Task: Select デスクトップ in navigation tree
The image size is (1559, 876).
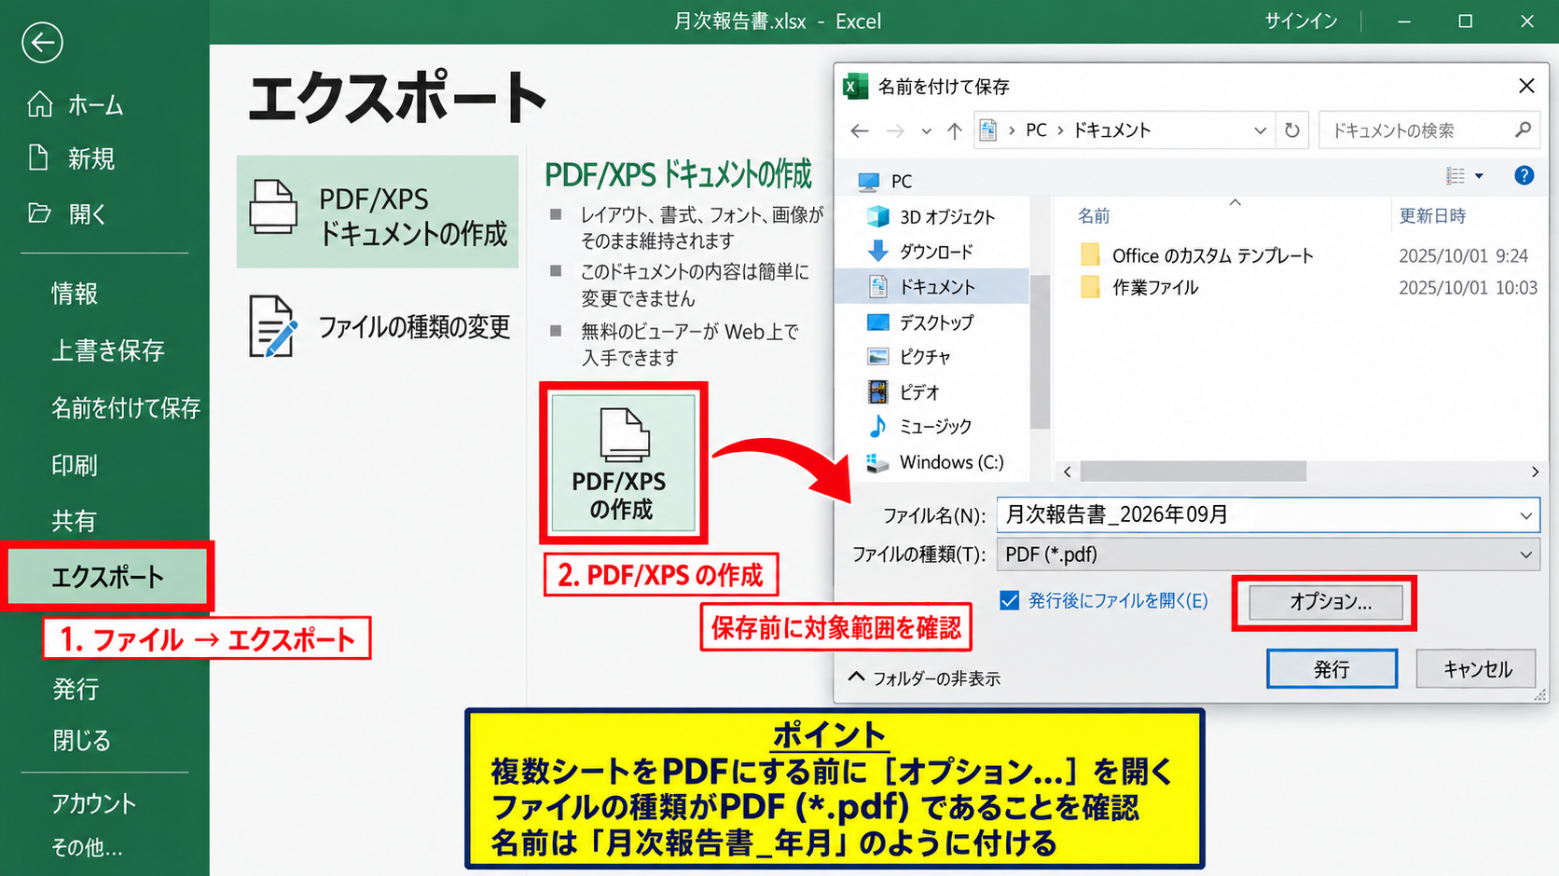Action: point(921,322)
